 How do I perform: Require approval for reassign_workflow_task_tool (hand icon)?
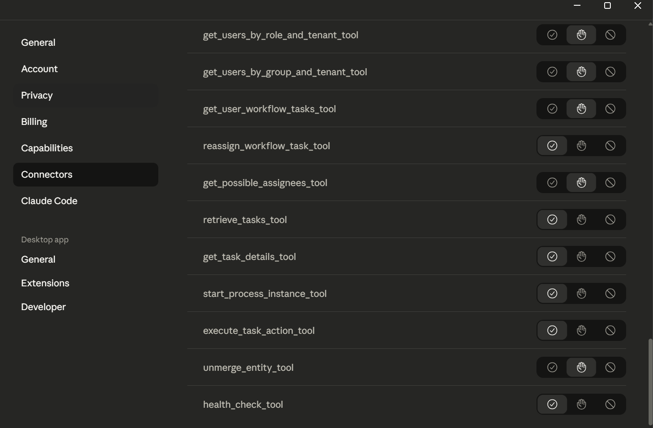581,146
